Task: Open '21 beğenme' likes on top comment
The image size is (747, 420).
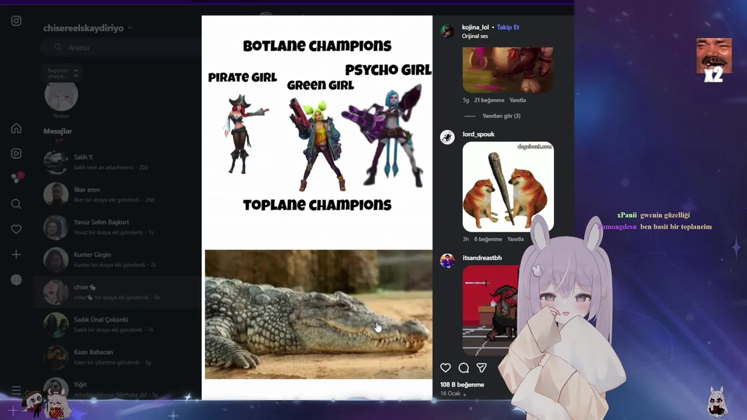Action: pyautogui.click(x=489, y=100)
